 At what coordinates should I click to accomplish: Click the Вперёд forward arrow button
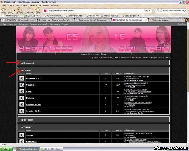pyautogui.click(x=10, y=9)
